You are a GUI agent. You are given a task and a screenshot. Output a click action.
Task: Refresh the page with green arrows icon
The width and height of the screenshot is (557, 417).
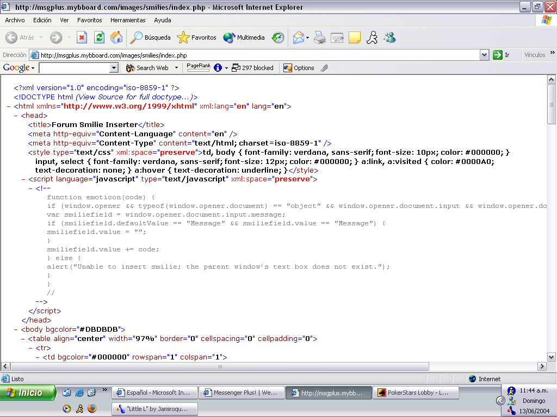pos(99,37)
